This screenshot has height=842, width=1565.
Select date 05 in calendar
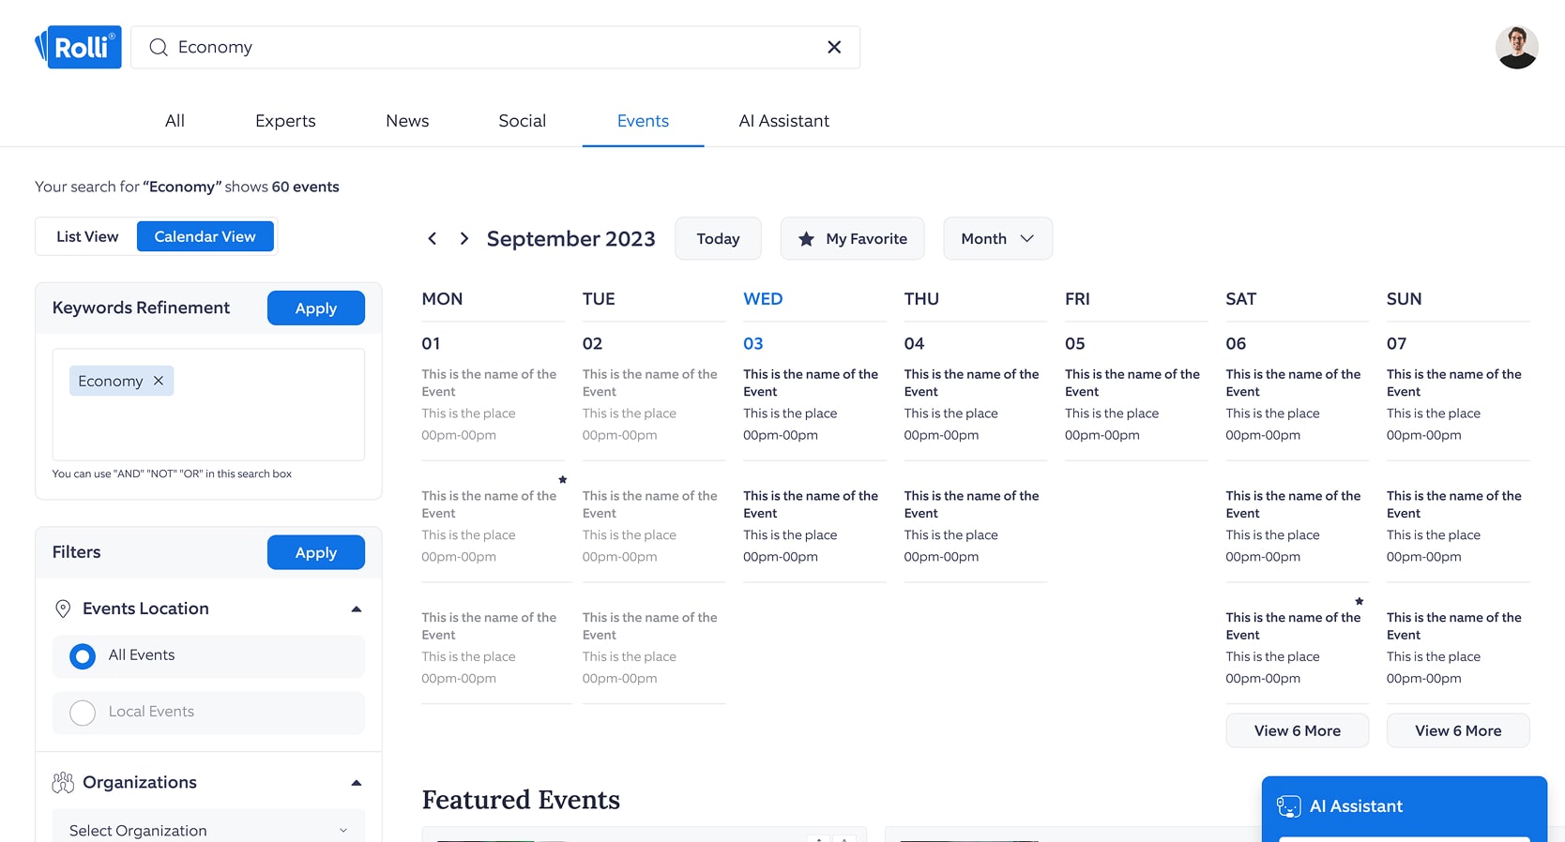(x=1075, y=343)
